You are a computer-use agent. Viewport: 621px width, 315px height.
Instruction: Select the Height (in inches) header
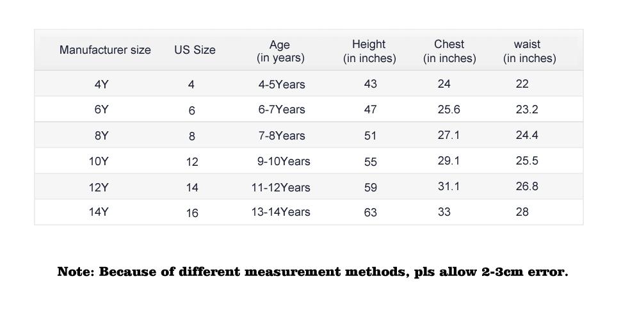click(369, 51)
